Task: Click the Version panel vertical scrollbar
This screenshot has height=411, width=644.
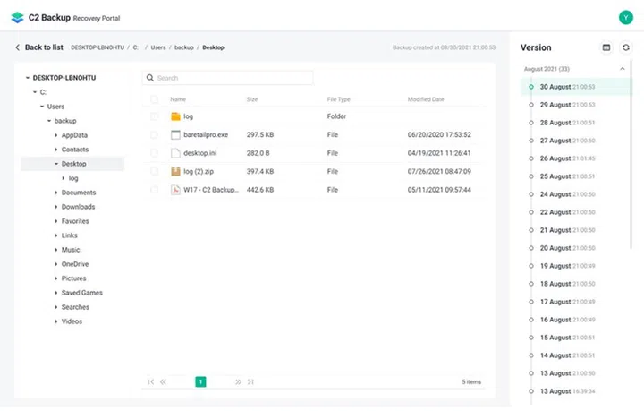Action: point(631,154)
